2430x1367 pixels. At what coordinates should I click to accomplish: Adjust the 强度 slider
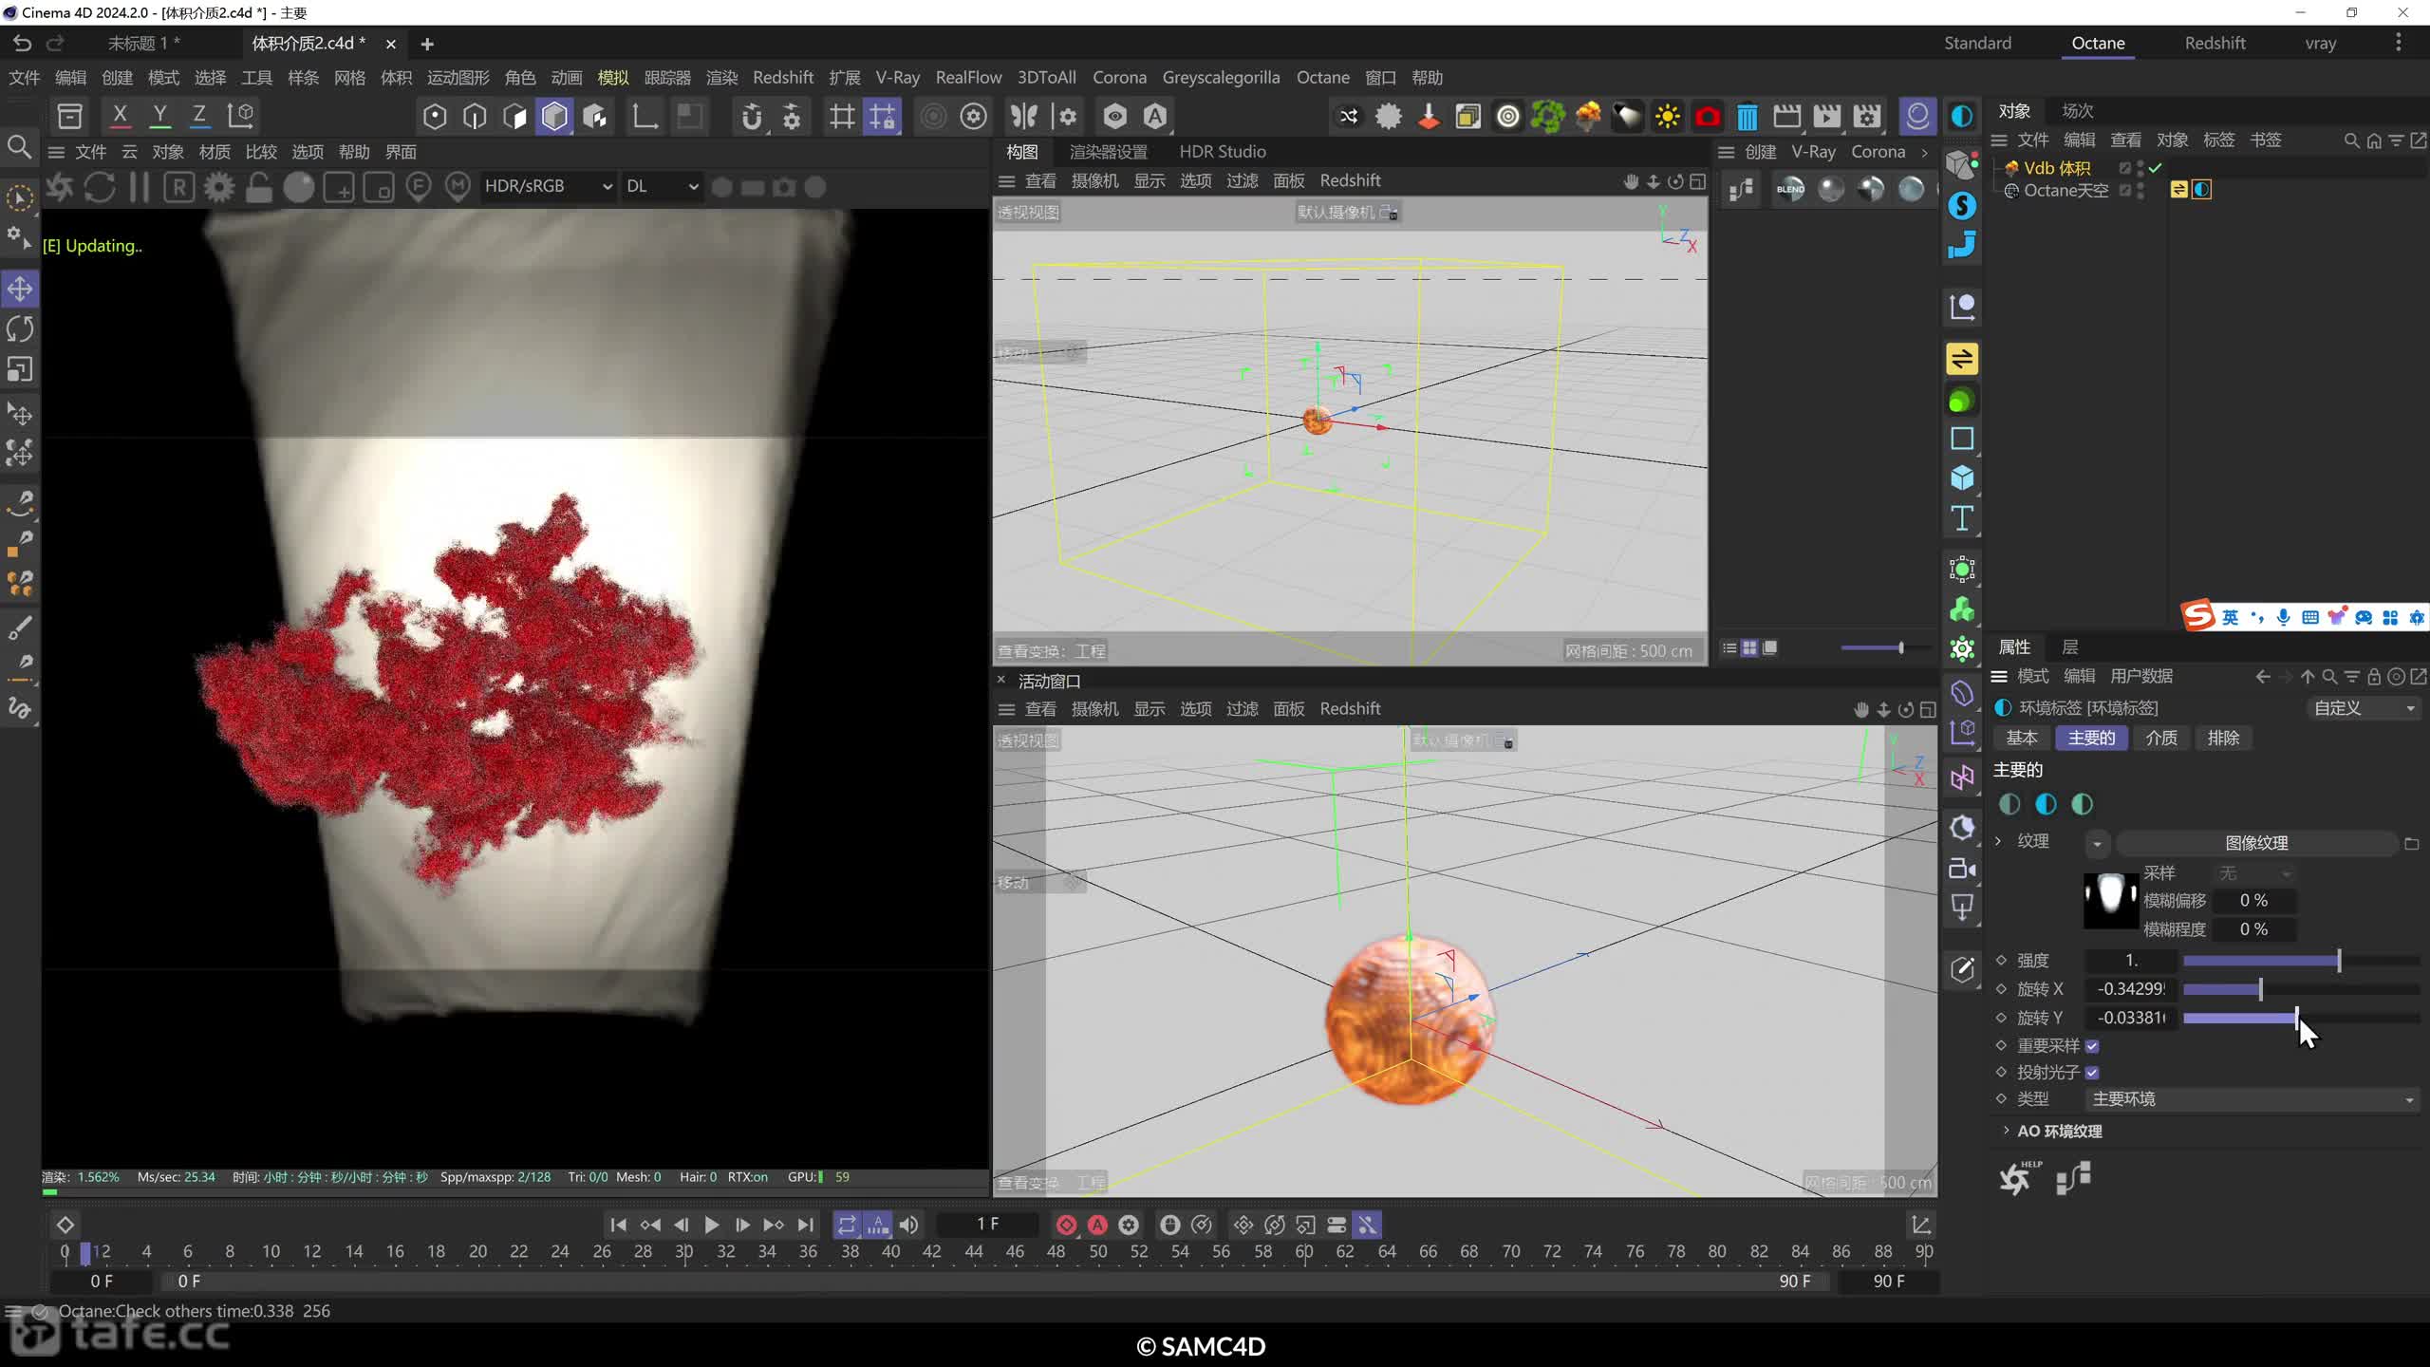pos(2301,961)
